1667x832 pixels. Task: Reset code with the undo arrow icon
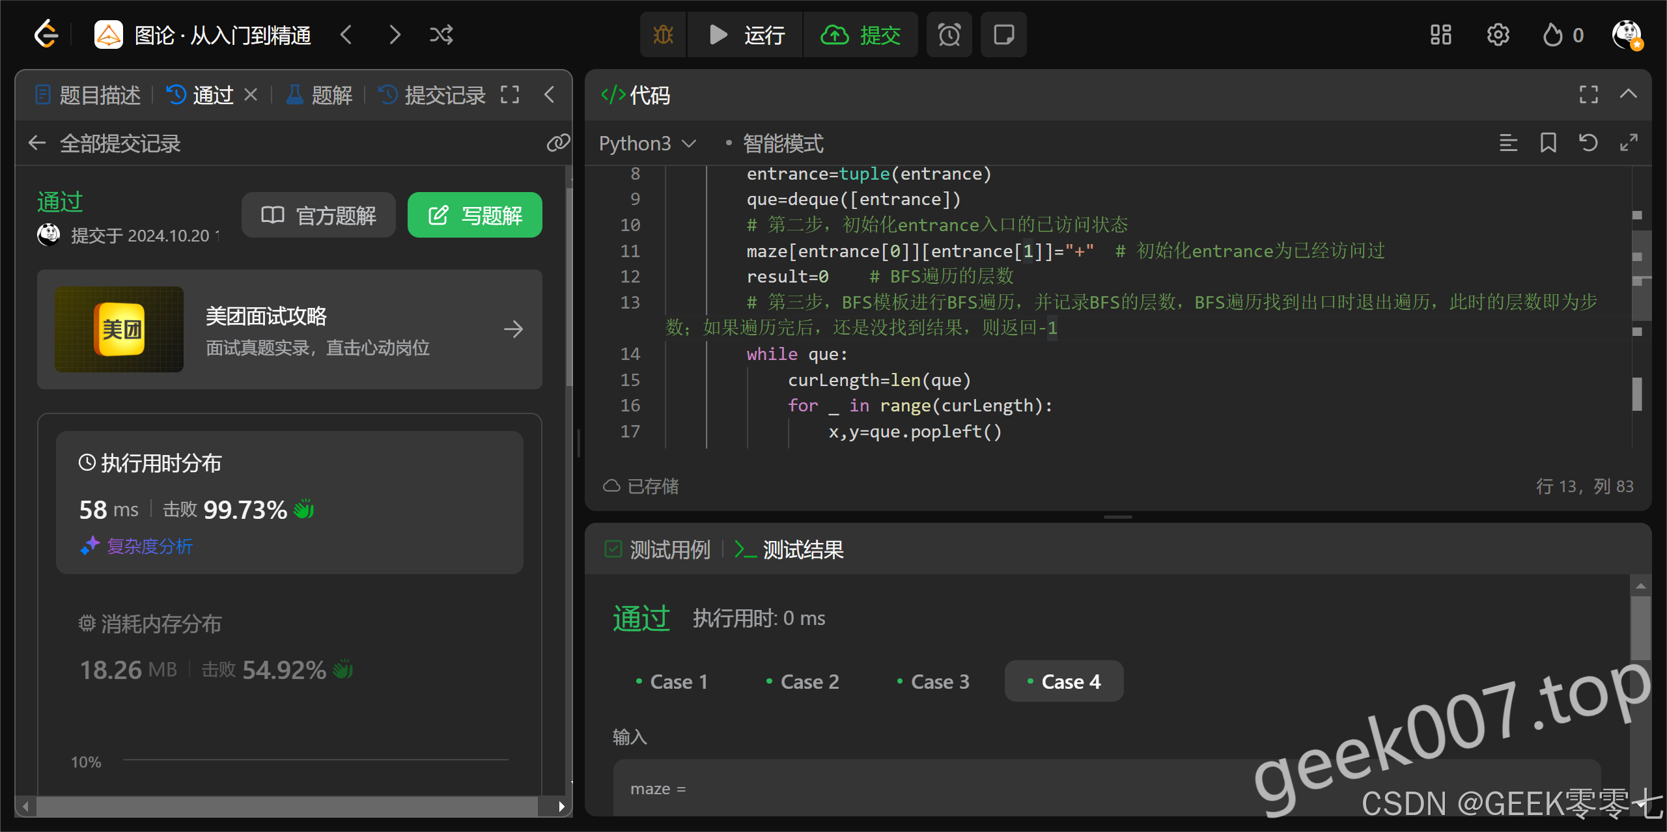coord(1588,143)
